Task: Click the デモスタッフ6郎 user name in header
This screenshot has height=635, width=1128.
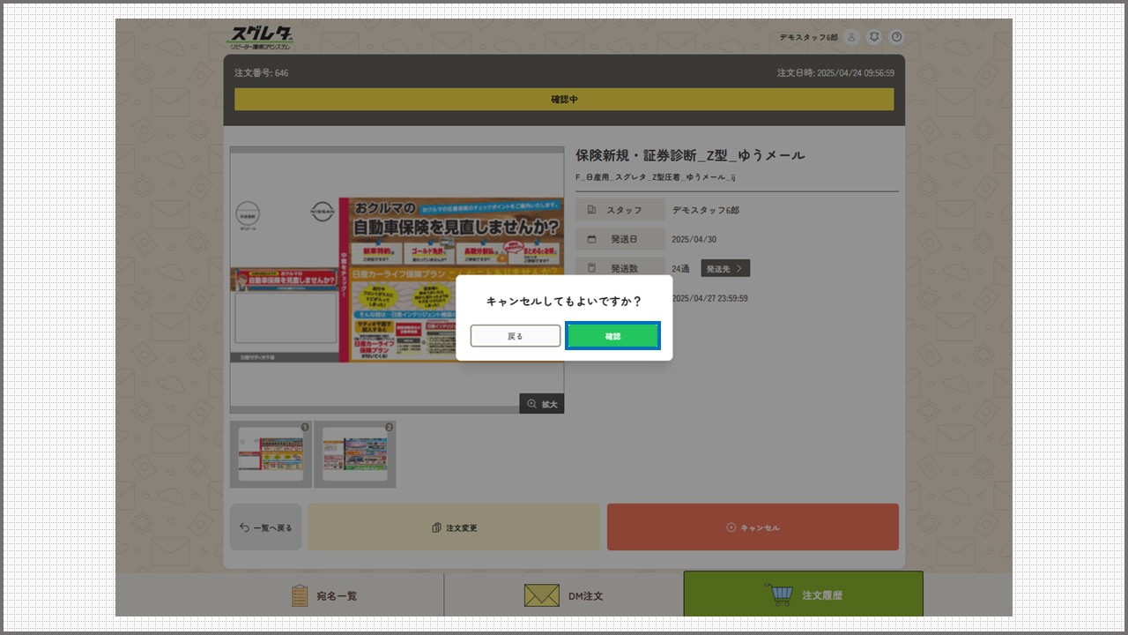Action: point(808,38)
